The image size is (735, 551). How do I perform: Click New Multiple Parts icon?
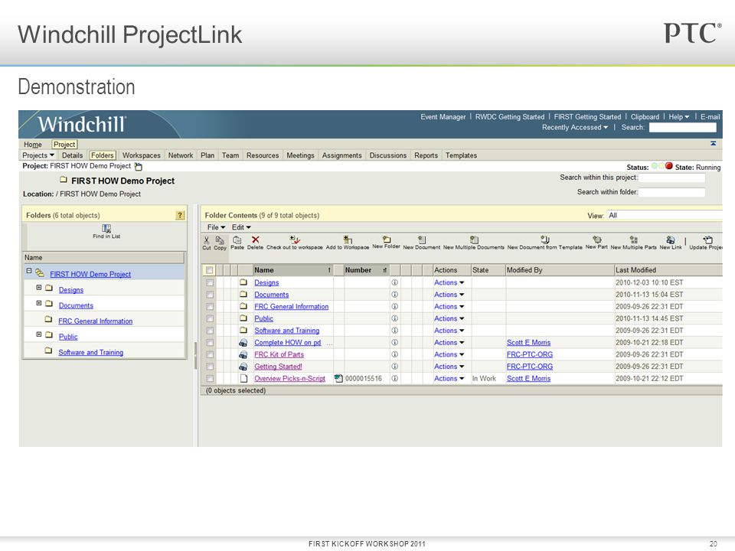tap(634, 240)
